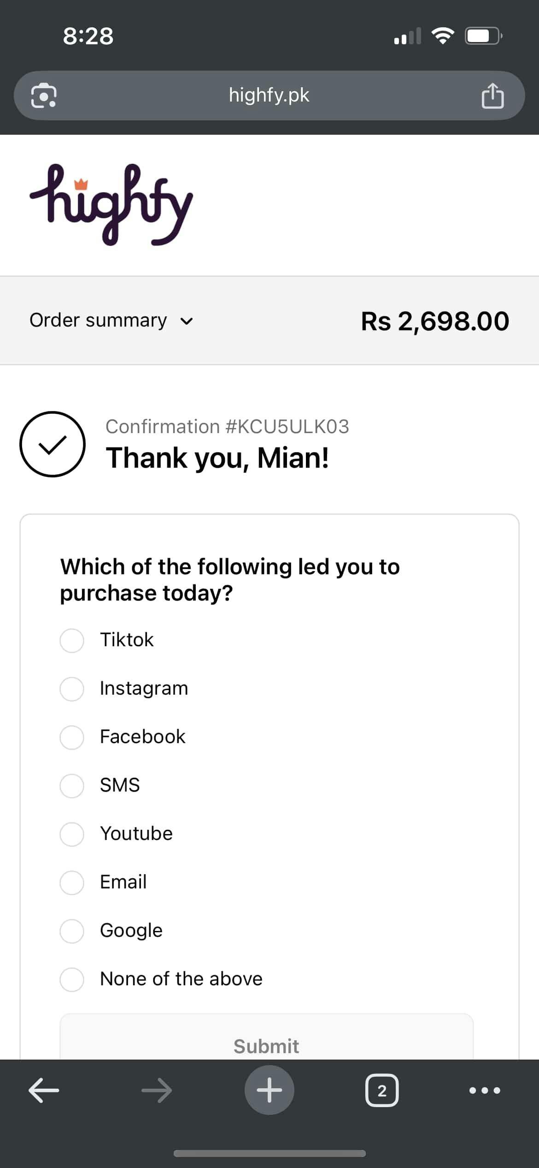Select the Youtube radio option
The height and width of the screenshot is (1168, 539).
pos(72,834)
